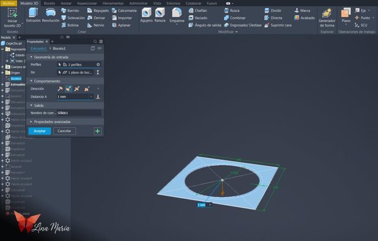Screen dimensions: 378x241
Task: Select the Dividir split tool
Action: (x=273, y=11)
